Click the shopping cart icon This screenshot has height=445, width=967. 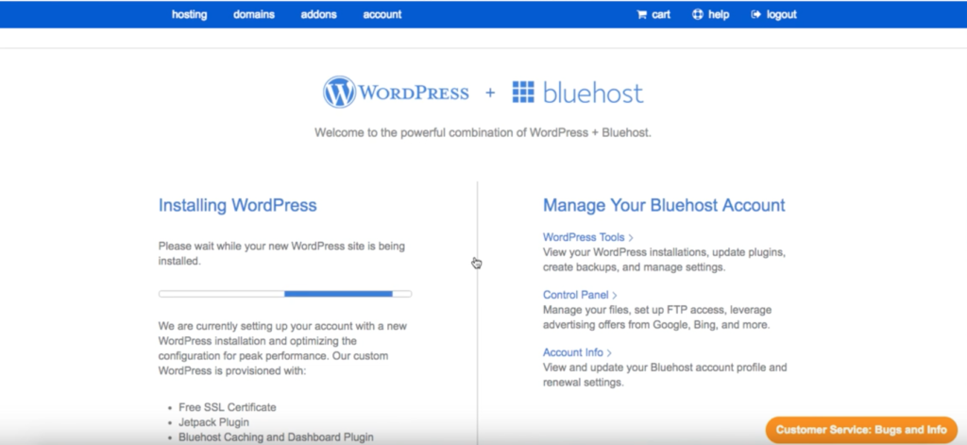coord(641,15)
